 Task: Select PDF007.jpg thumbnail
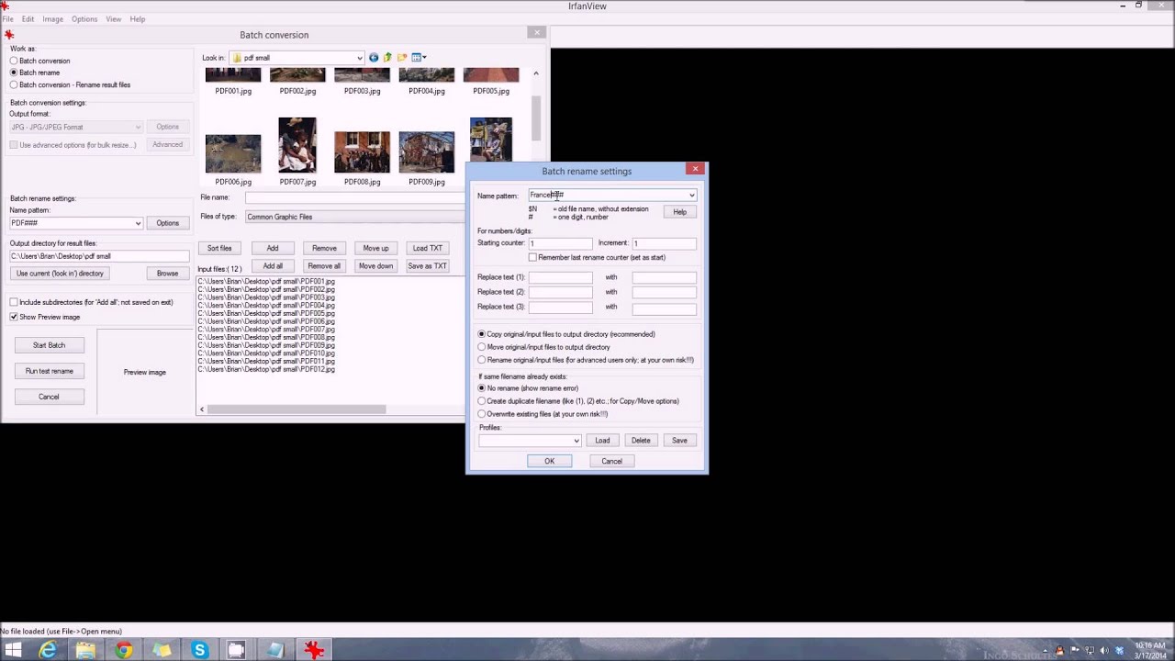pyautogui.click(x=297, y=145)
